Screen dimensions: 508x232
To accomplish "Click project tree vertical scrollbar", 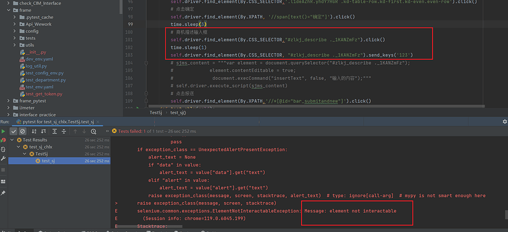I will click(121, 6).
